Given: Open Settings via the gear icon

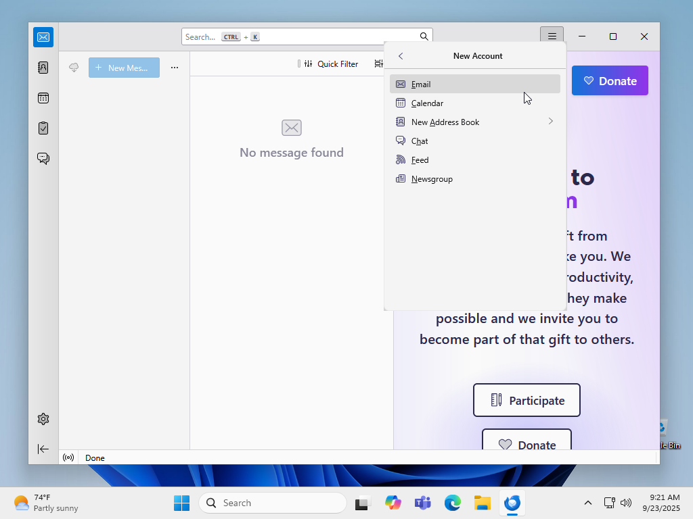Looking at the screenshot, I should pos(43,419).
